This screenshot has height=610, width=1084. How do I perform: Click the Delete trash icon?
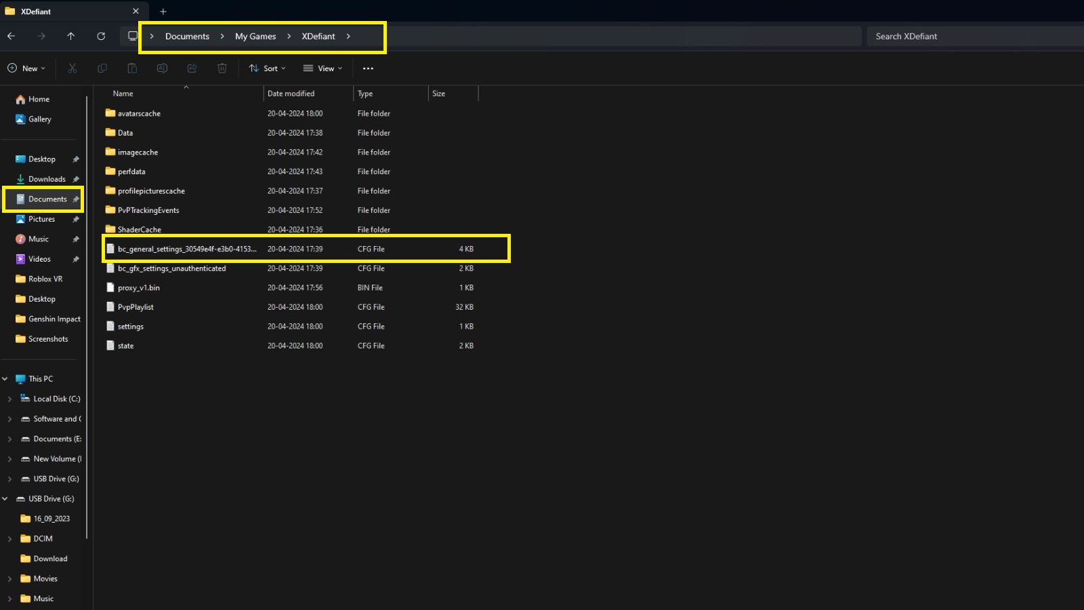(x=222, y=68)
